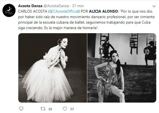Open the reply speech bubble icon
The image size is (159, 113).
[x=21, y=109]
